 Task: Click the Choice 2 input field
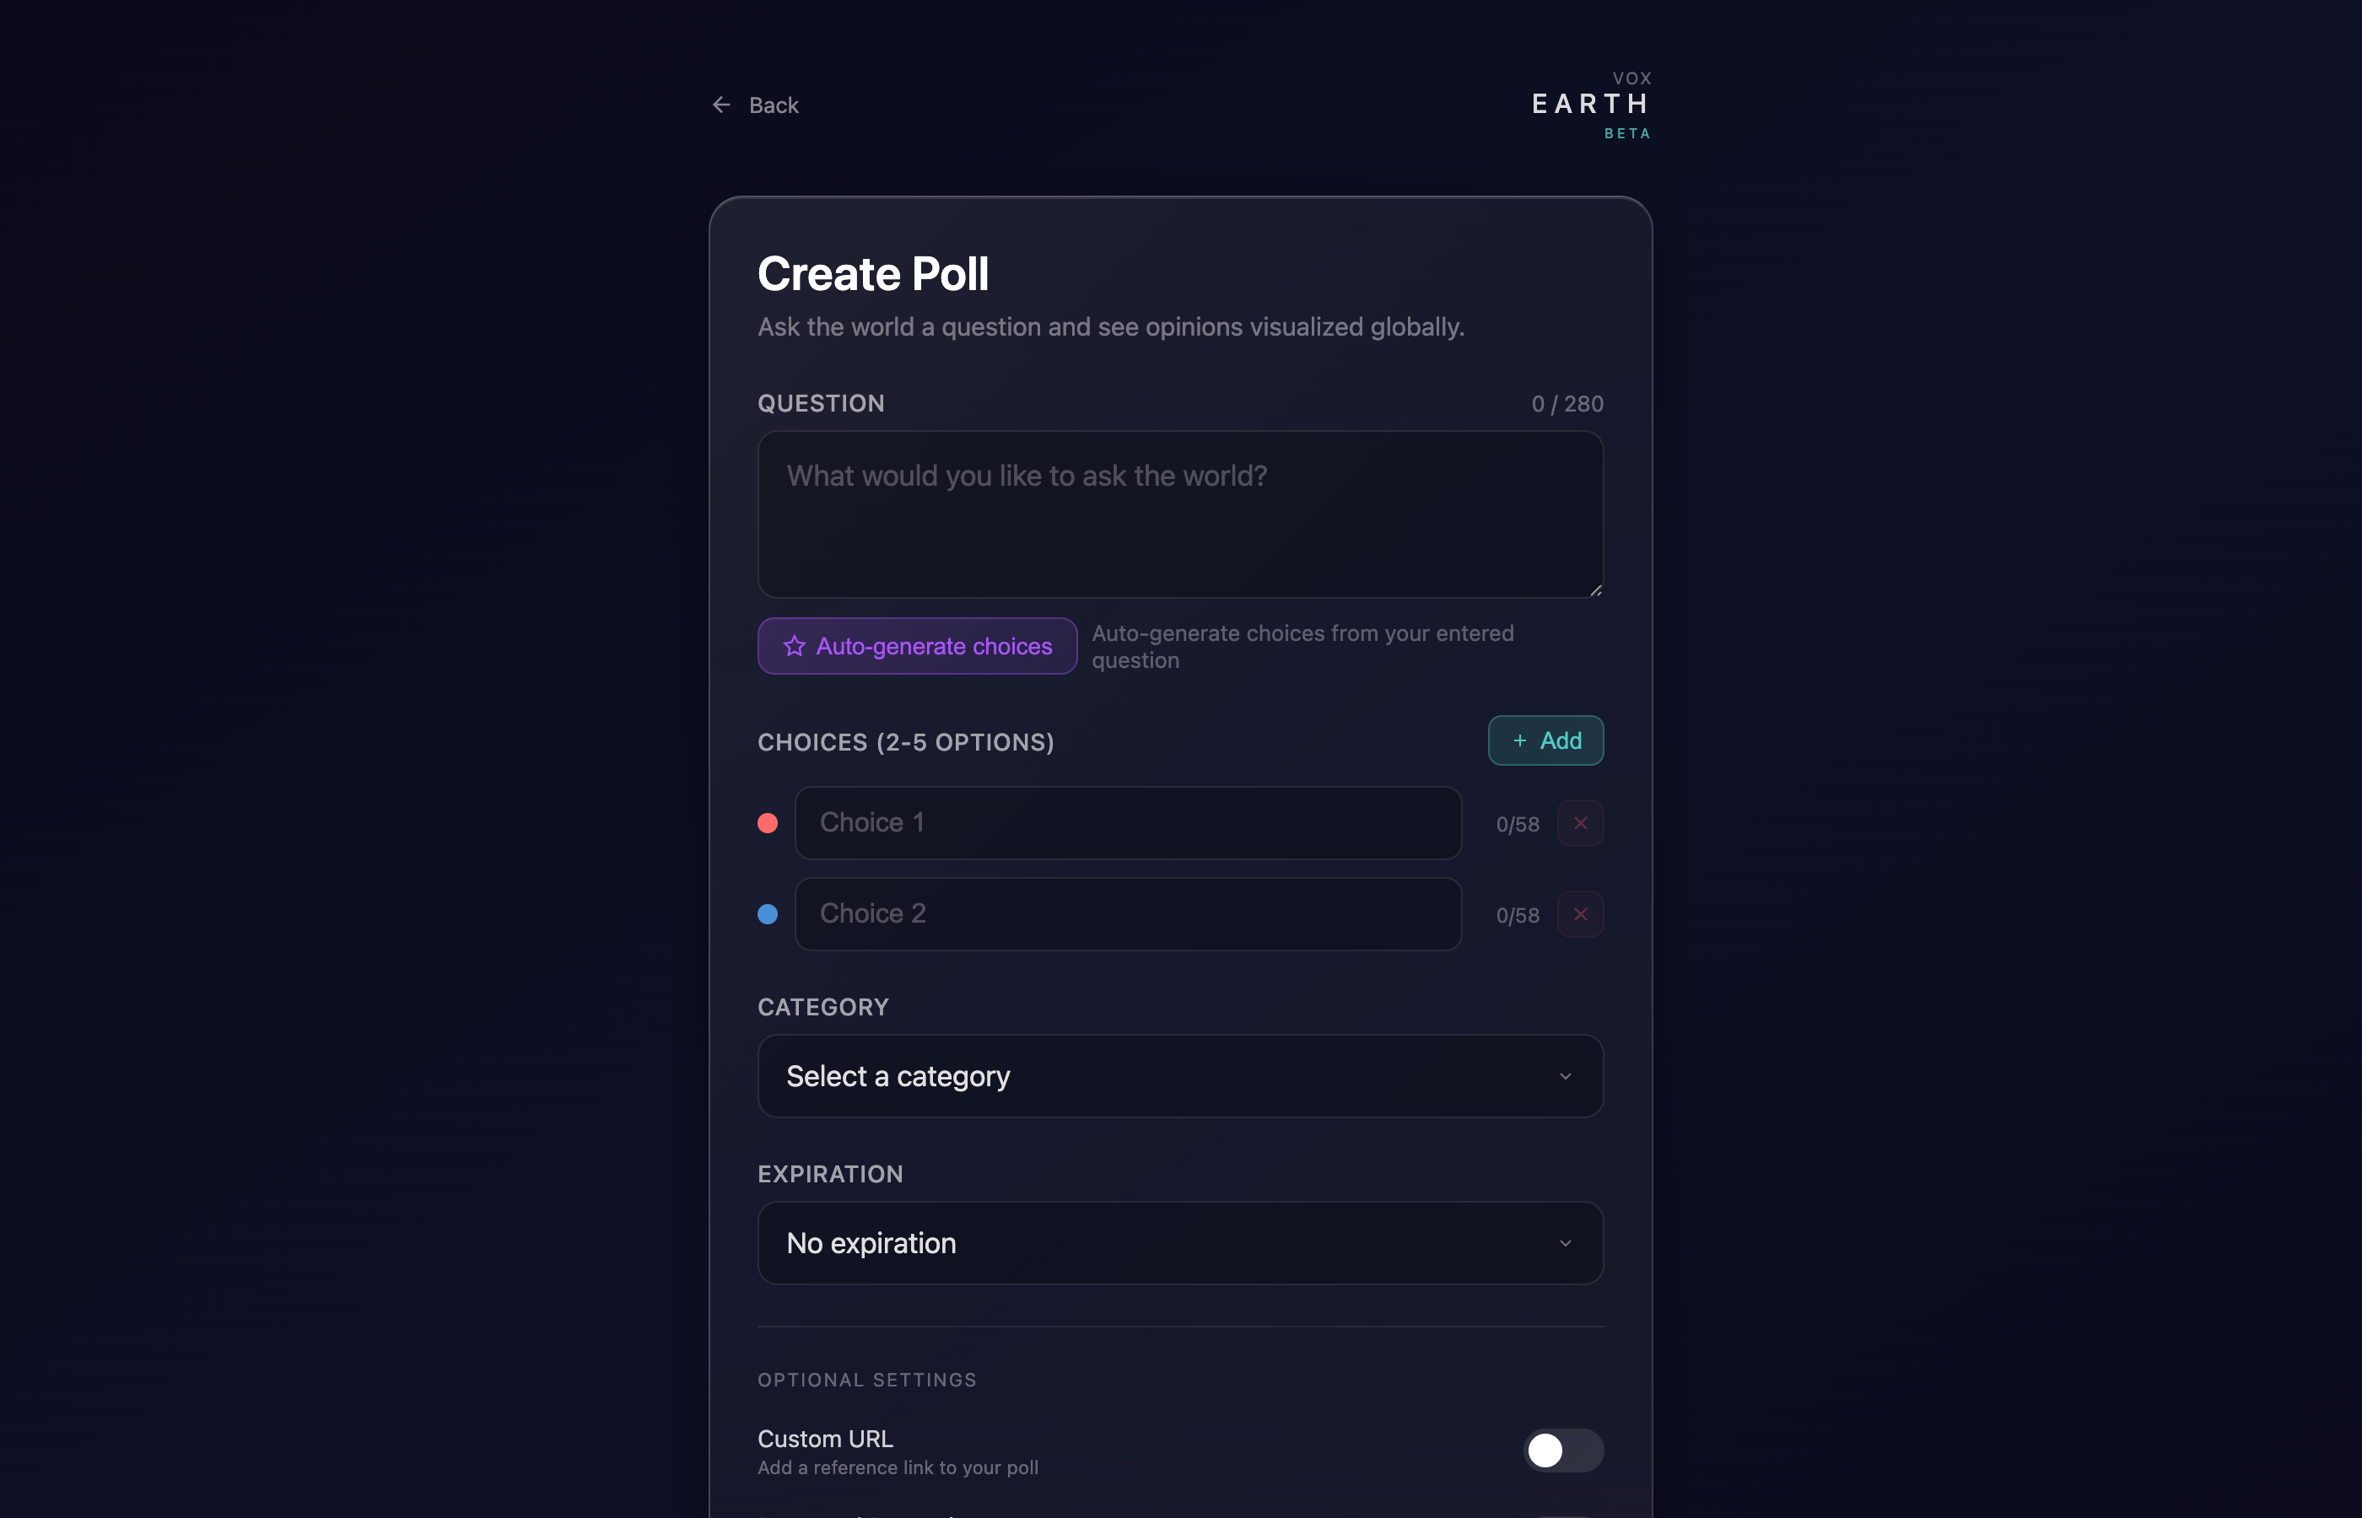coord(1128,914)
